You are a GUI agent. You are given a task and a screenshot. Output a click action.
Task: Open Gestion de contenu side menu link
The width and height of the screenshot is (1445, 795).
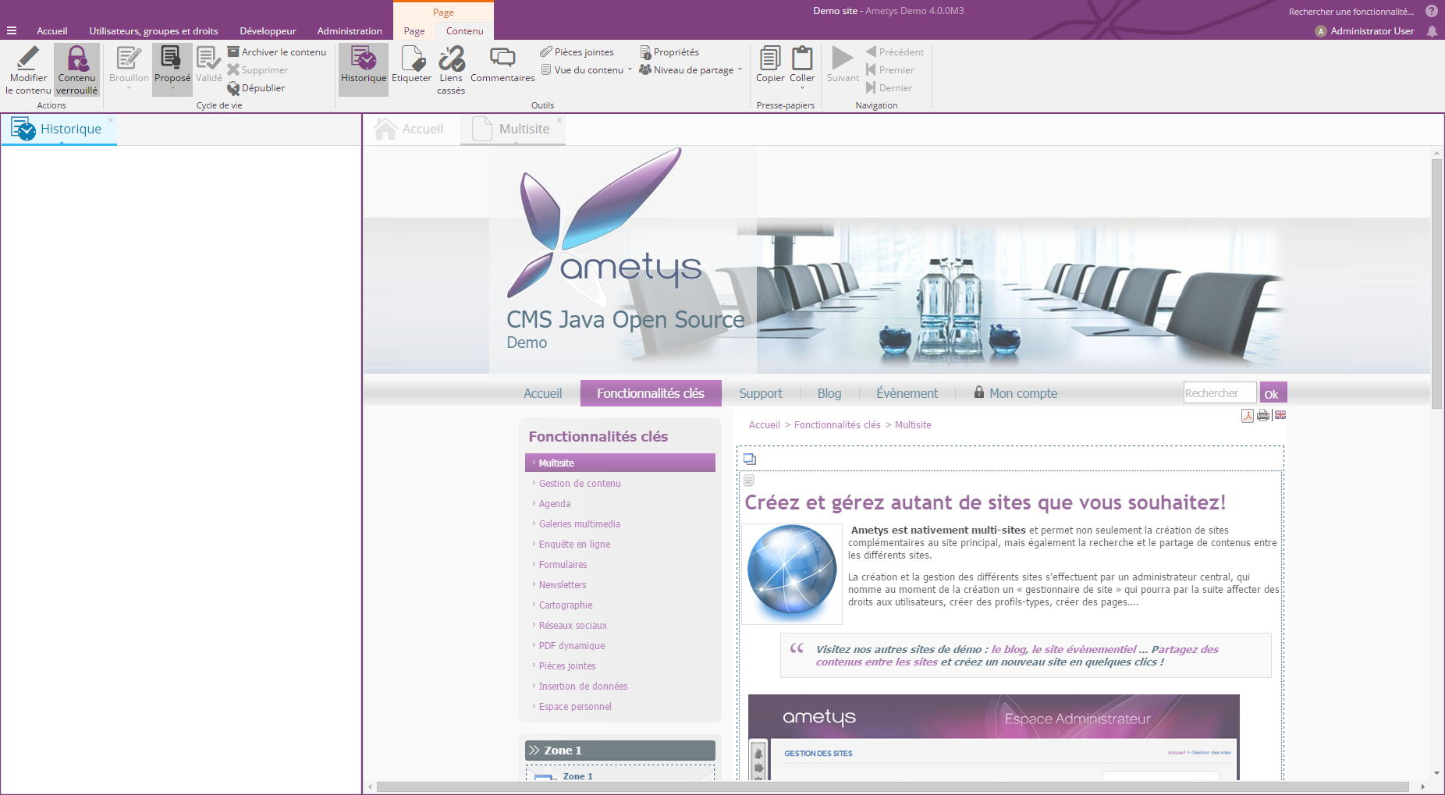[x=580, y=484]
